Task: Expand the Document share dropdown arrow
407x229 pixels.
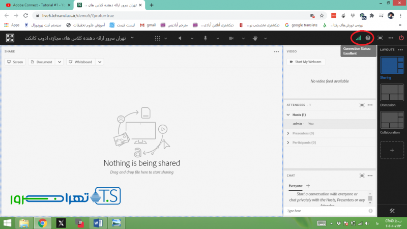Action: [x=60, y=62]
